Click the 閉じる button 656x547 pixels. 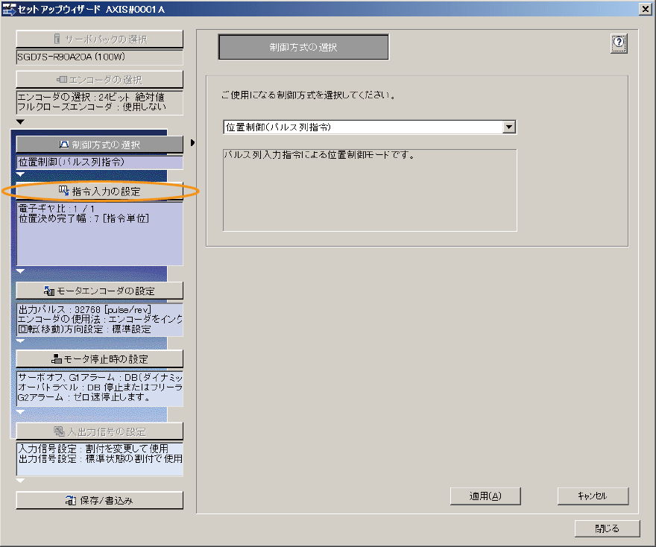point(607,528)
